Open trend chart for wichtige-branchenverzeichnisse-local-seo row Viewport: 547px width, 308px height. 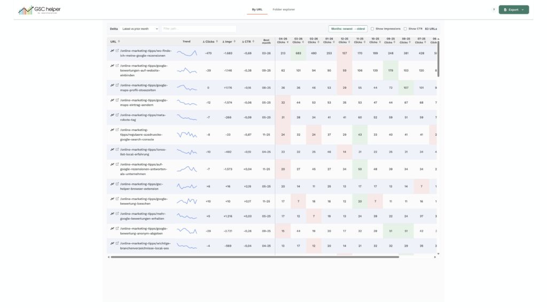[112, 243]
